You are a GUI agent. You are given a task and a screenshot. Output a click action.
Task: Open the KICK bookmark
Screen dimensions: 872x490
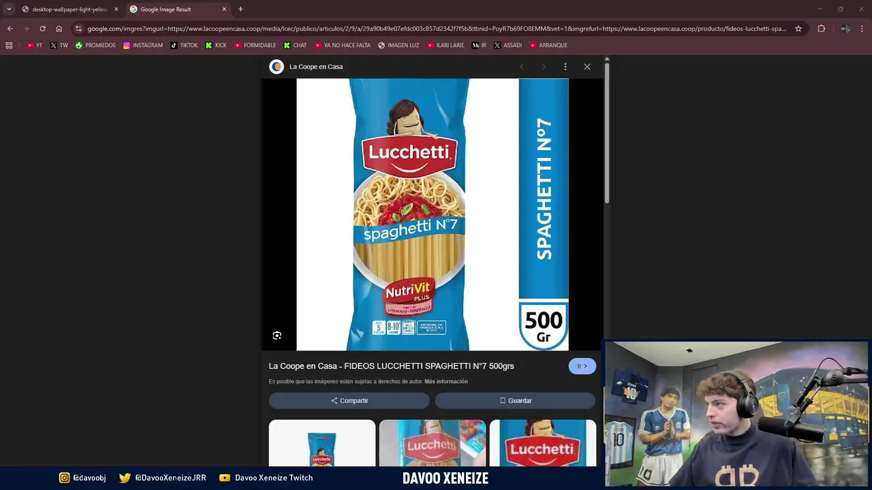(x=216, y=45)
